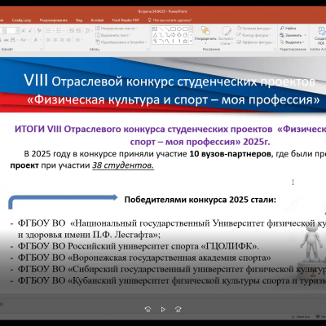326x326 pixels.
Task: Open Shape Effects (Эффекты фигуры) dropdown
Action: tap(255, 42)
